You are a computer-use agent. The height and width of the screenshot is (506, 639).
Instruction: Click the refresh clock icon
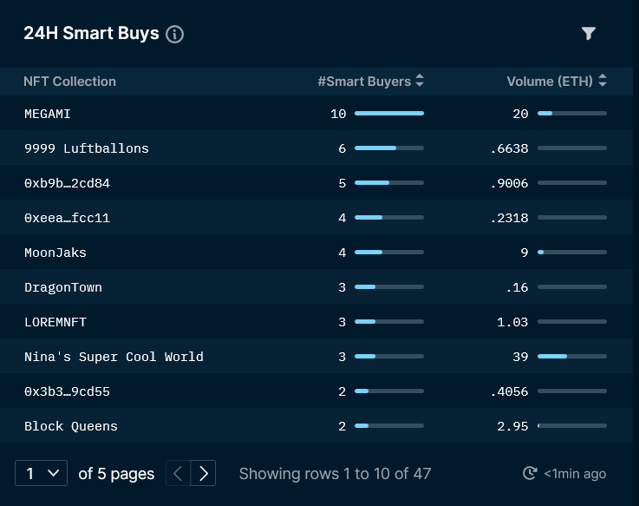(530, 473)
